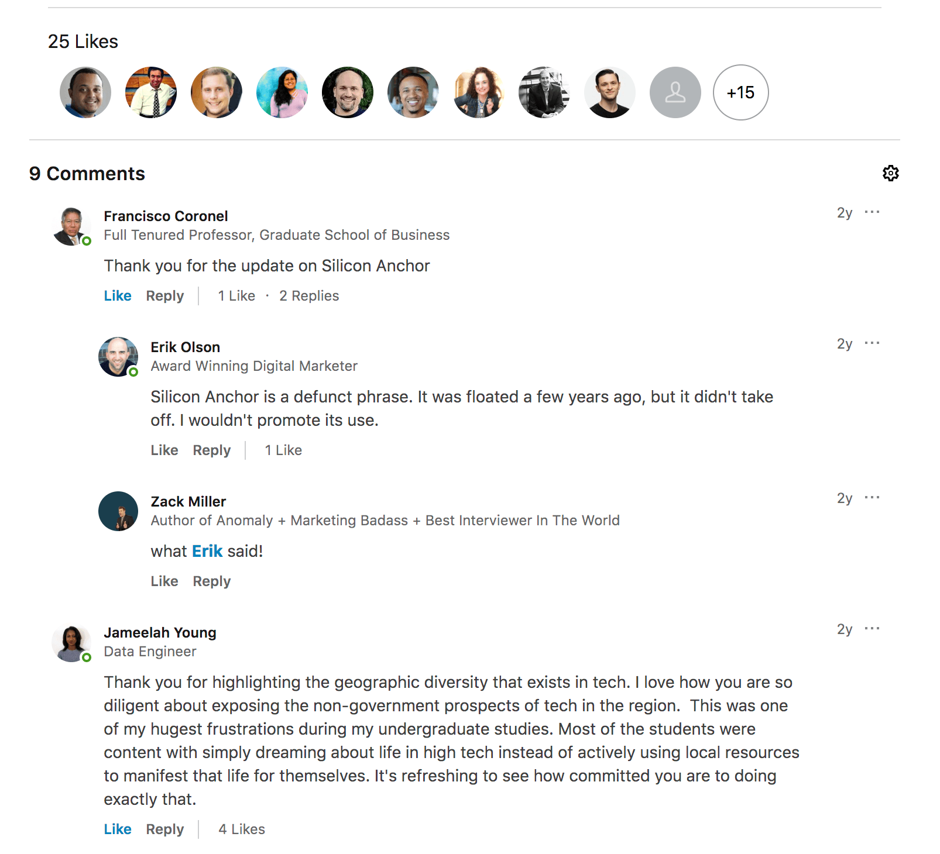This screenshot has height=854, width=940.
Task: Like Zack Miller's reply
Action: (x=164, y=581)
